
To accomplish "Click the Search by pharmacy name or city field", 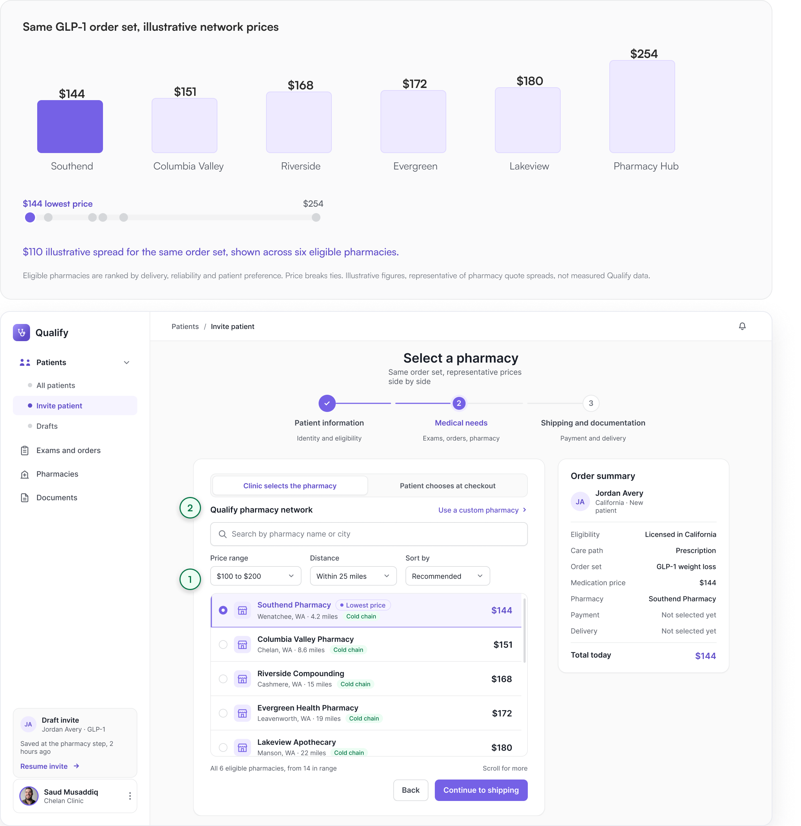I will pos(369,534).
